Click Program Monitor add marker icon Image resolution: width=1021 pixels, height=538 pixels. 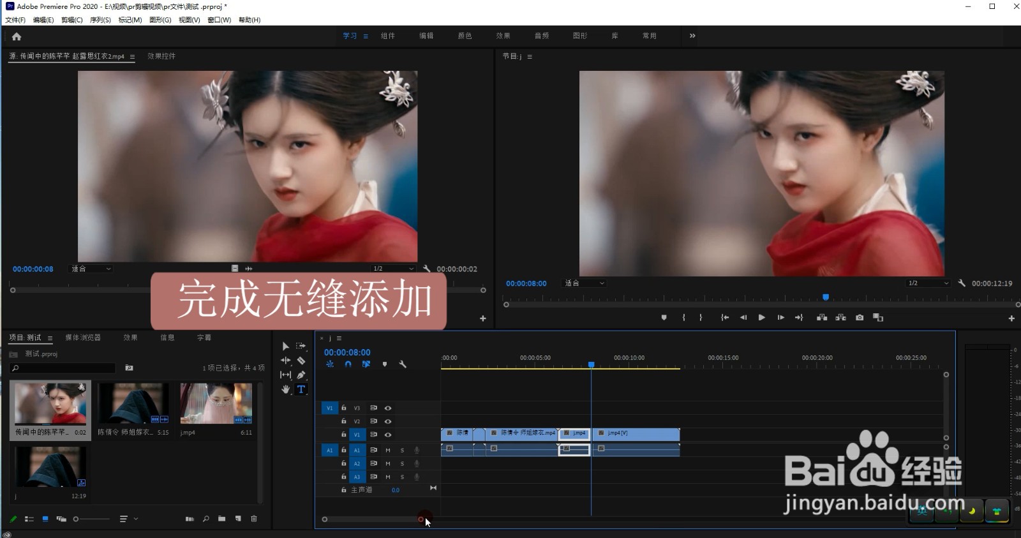pyautogui.click(x=664, y=317)
